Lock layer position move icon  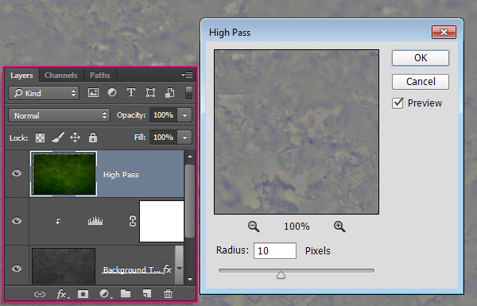pos(75,138)
